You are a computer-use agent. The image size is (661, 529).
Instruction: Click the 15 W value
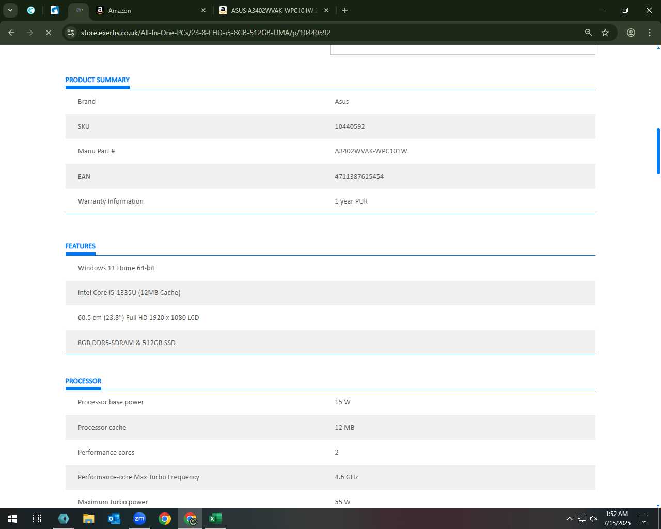click(x=342, y=402)
